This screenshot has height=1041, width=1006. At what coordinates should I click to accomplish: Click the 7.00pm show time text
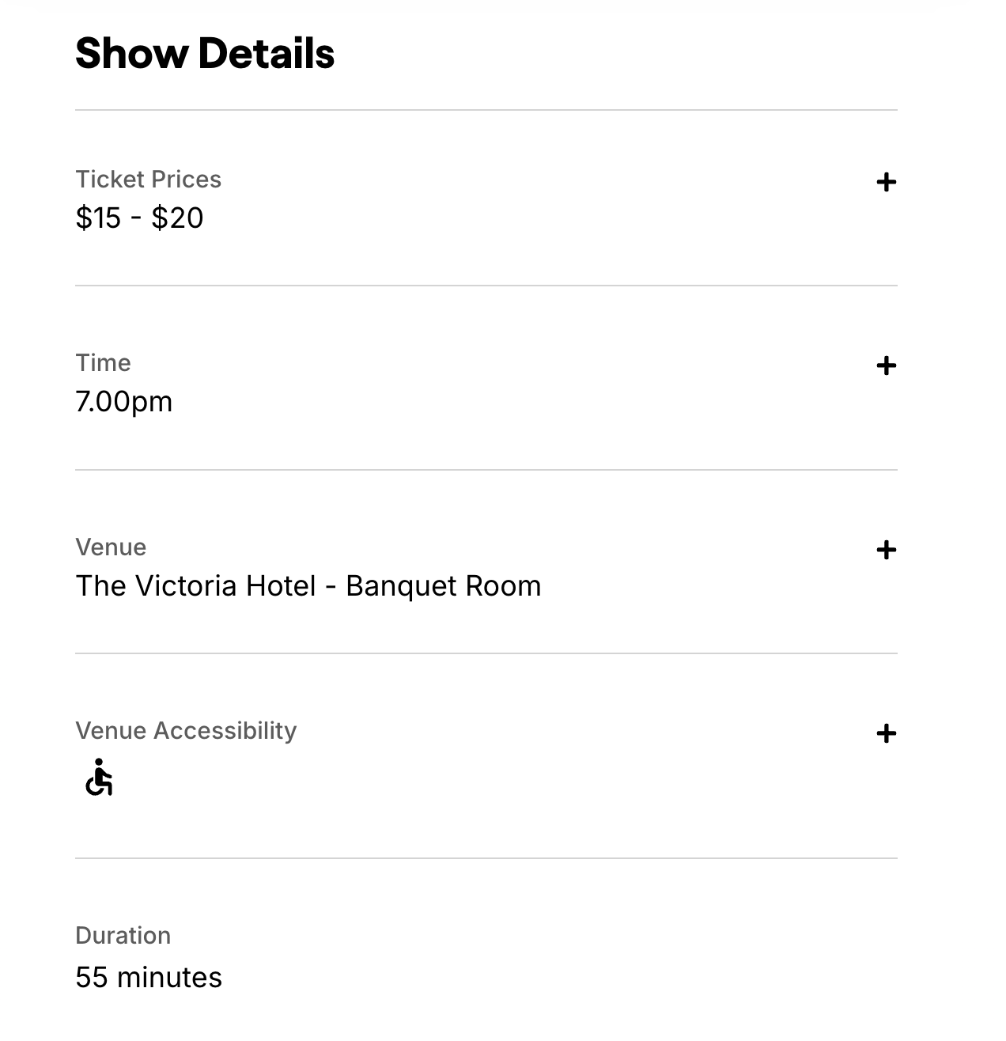123,402
